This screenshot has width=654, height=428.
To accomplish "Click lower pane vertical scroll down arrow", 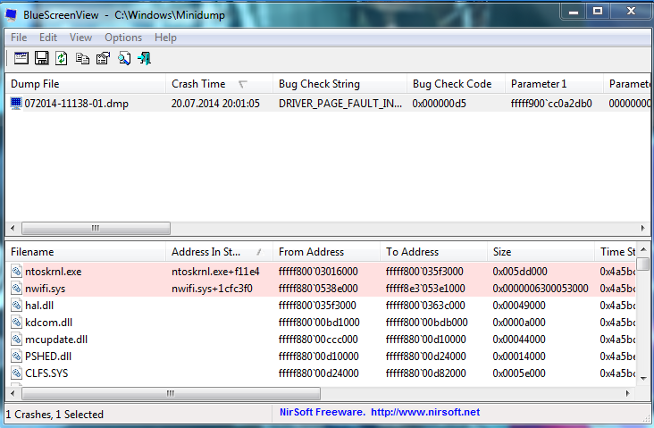I will 643,378.
